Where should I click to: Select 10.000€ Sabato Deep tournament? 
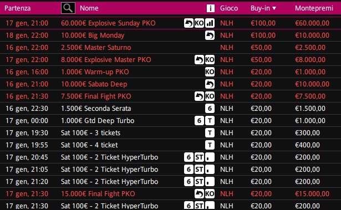[x=94, y=84]
